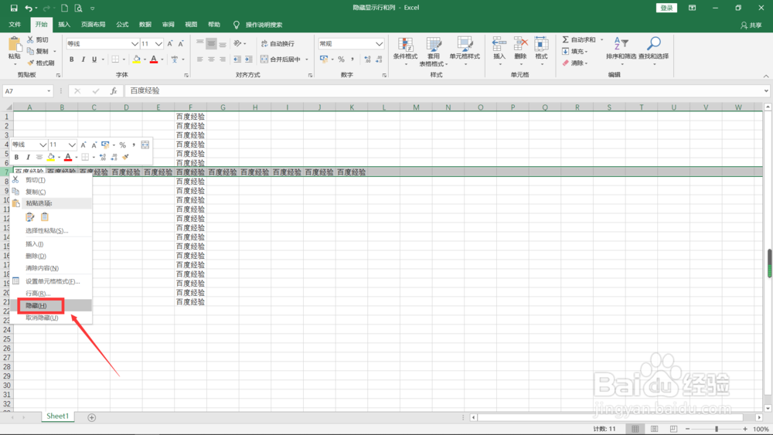
Task: Open the ribbon font name dropdown
Action: pyautogui.click(x=135, y=44)
